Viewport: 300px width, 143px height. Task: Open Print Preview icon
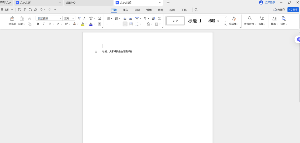36,10
